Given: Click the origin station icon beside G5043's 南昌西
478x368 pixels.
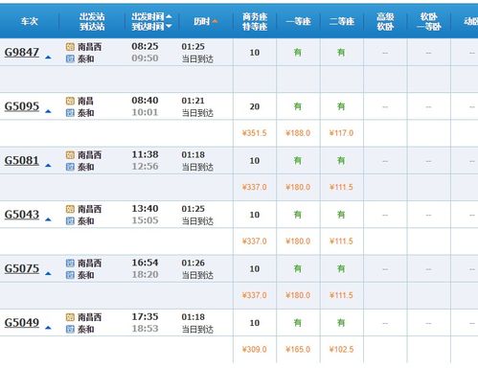Looking at the screenshot, I should click(x=70, y=209).
